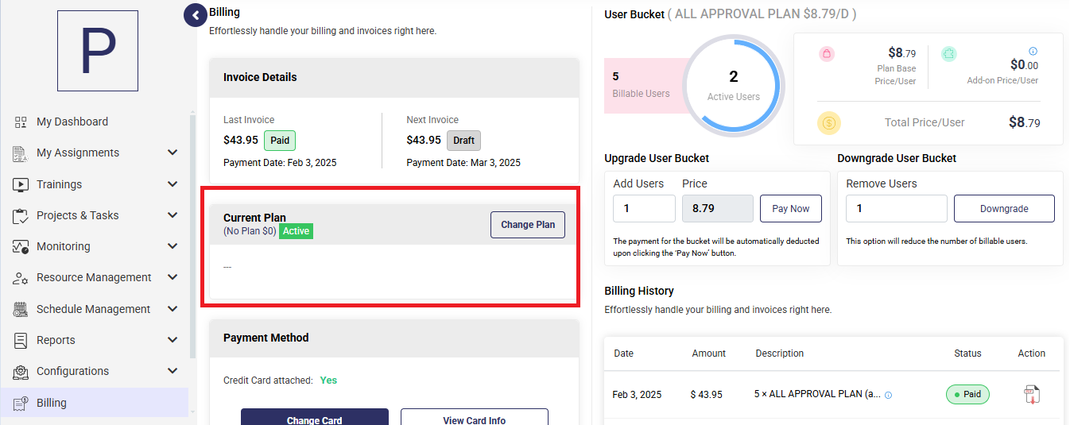Click the Downgrade button
This screenshot has width=1070, height=425.
click(1004, 209)
